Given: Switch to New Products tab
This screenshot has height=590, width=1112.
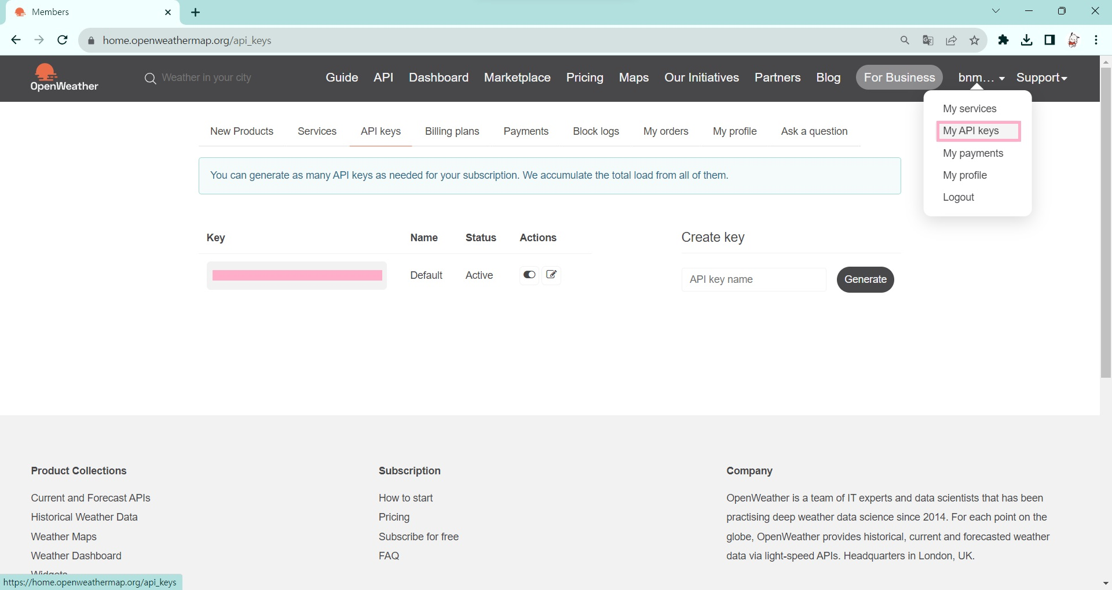Looking at the screenshot, I should click(x=242, y=131).
